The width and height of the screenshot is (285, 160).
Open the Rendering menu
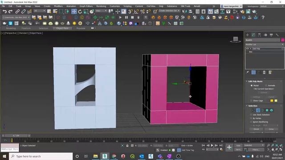click(101, 6)
